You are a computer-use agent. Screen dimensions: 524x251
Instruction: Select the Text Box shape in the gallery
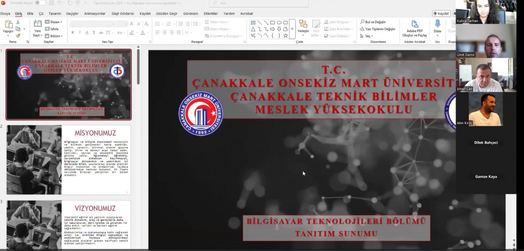[253, 23]
